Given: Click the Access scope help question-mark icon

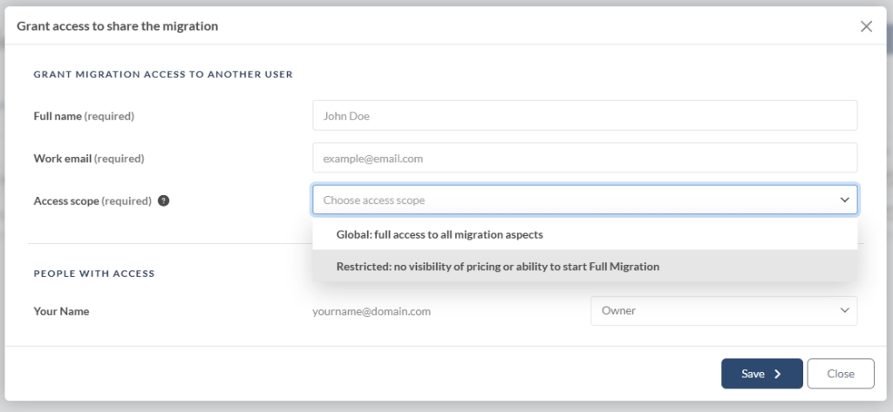Looking at the screenshot, I should tap(163, 201).
